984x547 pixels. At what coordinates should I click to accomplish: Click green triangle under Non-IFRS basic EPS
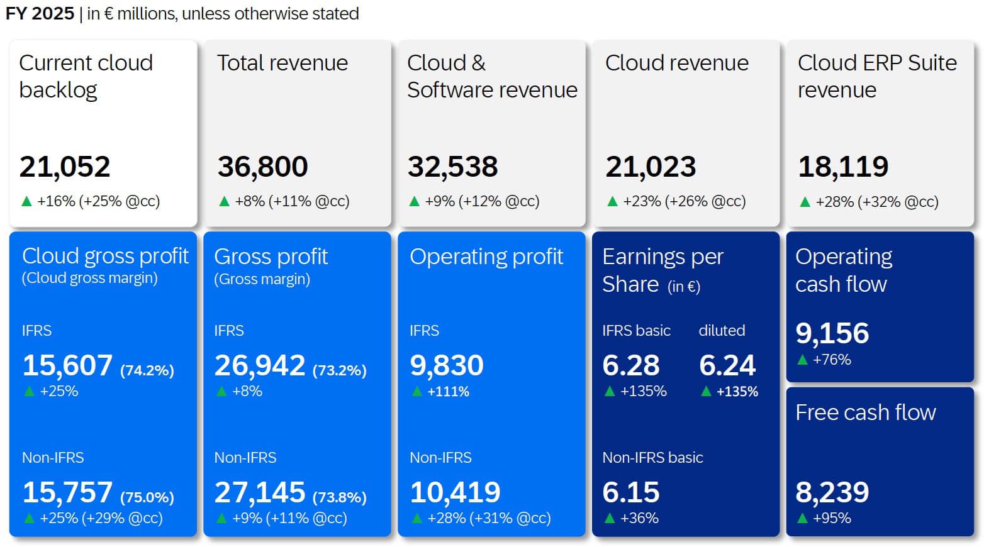tap(609, 519)
